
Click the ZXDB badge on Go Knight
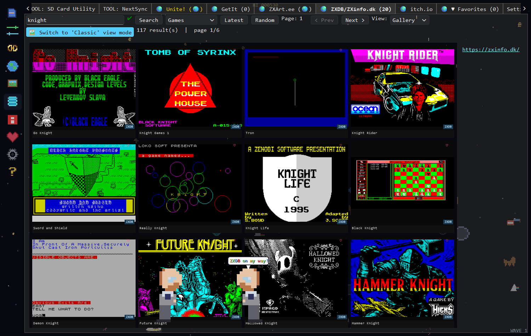pyautogui.click(x=130, y=127)
